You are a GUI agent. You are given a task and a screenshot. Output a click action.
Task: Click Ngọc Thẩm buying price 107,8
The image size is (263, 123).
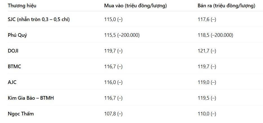point(113,114)
